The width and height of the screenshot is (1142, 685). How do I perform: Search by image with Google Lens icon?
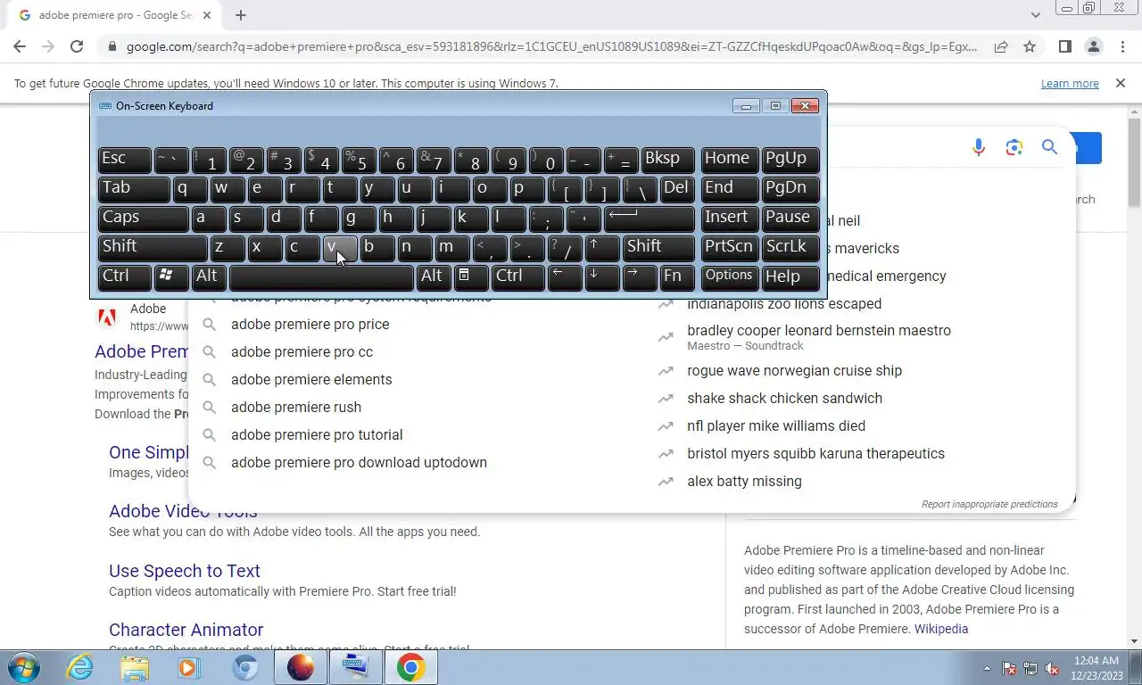(x=1014, y=147)
